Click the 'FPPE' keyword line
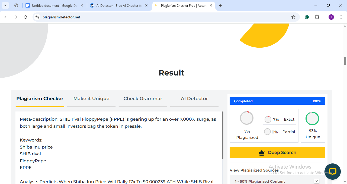This screenshot has height=184, width=347. click(x=26, y=167)
